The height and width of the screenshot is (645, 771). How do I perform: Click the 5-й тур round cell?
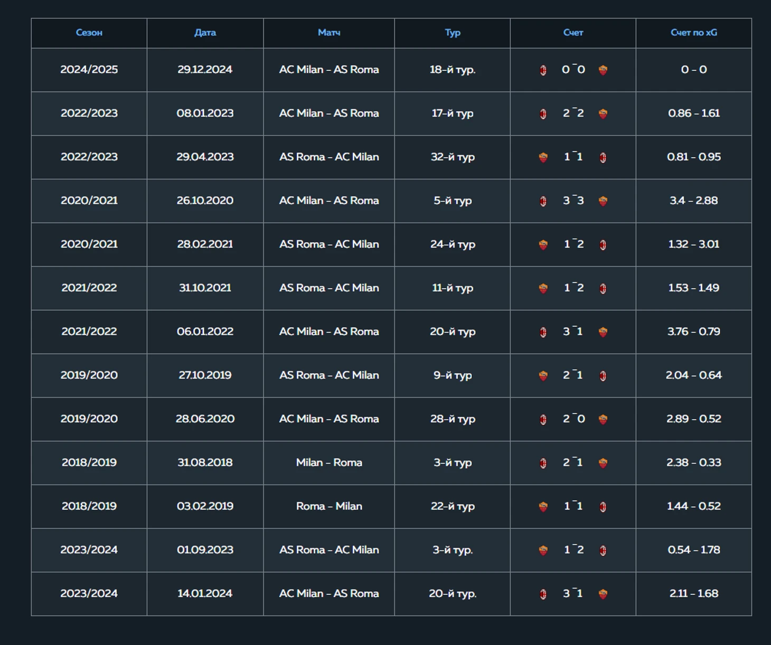pyautogui.click(x=453, y=201)
